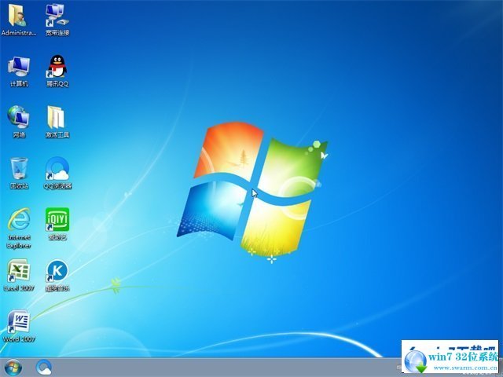Launch 腾讯QQ penguin shortcut
503x377 pixels.
pos(57,71)
